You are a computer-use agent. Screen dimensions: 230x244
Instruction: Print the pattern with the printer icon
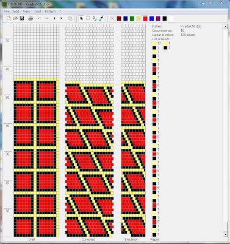(31, 18)
